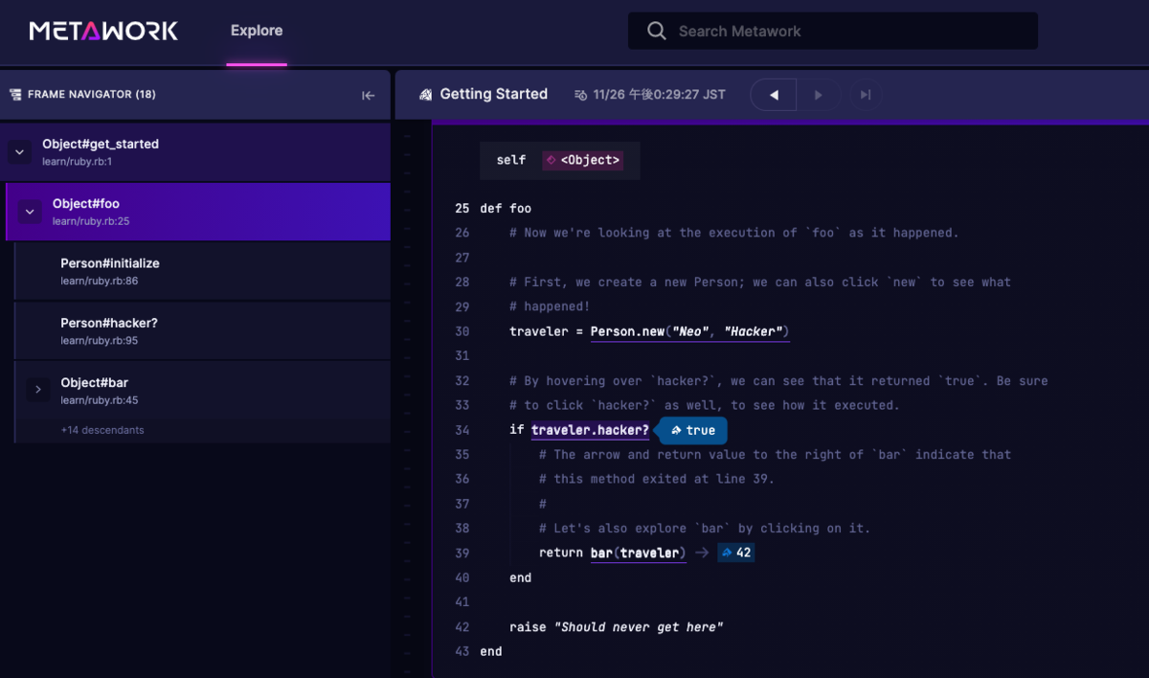Click the self label

tap(511, 160)
